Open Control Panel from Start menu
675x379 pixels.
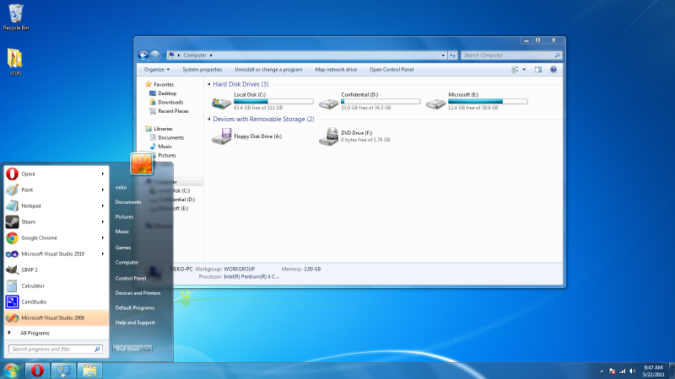coord(131,278)
